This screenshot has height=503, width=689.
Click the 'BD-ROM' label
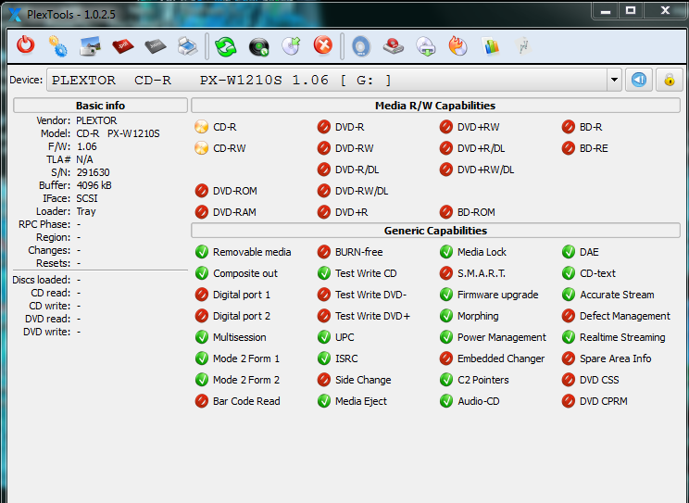point(476,212)
